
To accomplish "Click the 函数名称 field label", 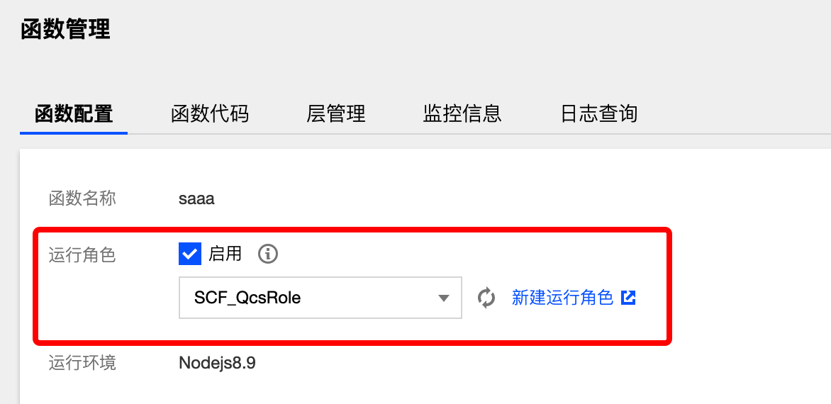I will [82, 199].
